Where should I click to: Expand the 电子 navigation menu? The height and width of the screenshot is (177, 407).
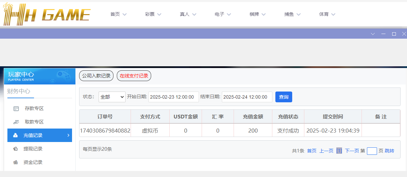(223, 14)
